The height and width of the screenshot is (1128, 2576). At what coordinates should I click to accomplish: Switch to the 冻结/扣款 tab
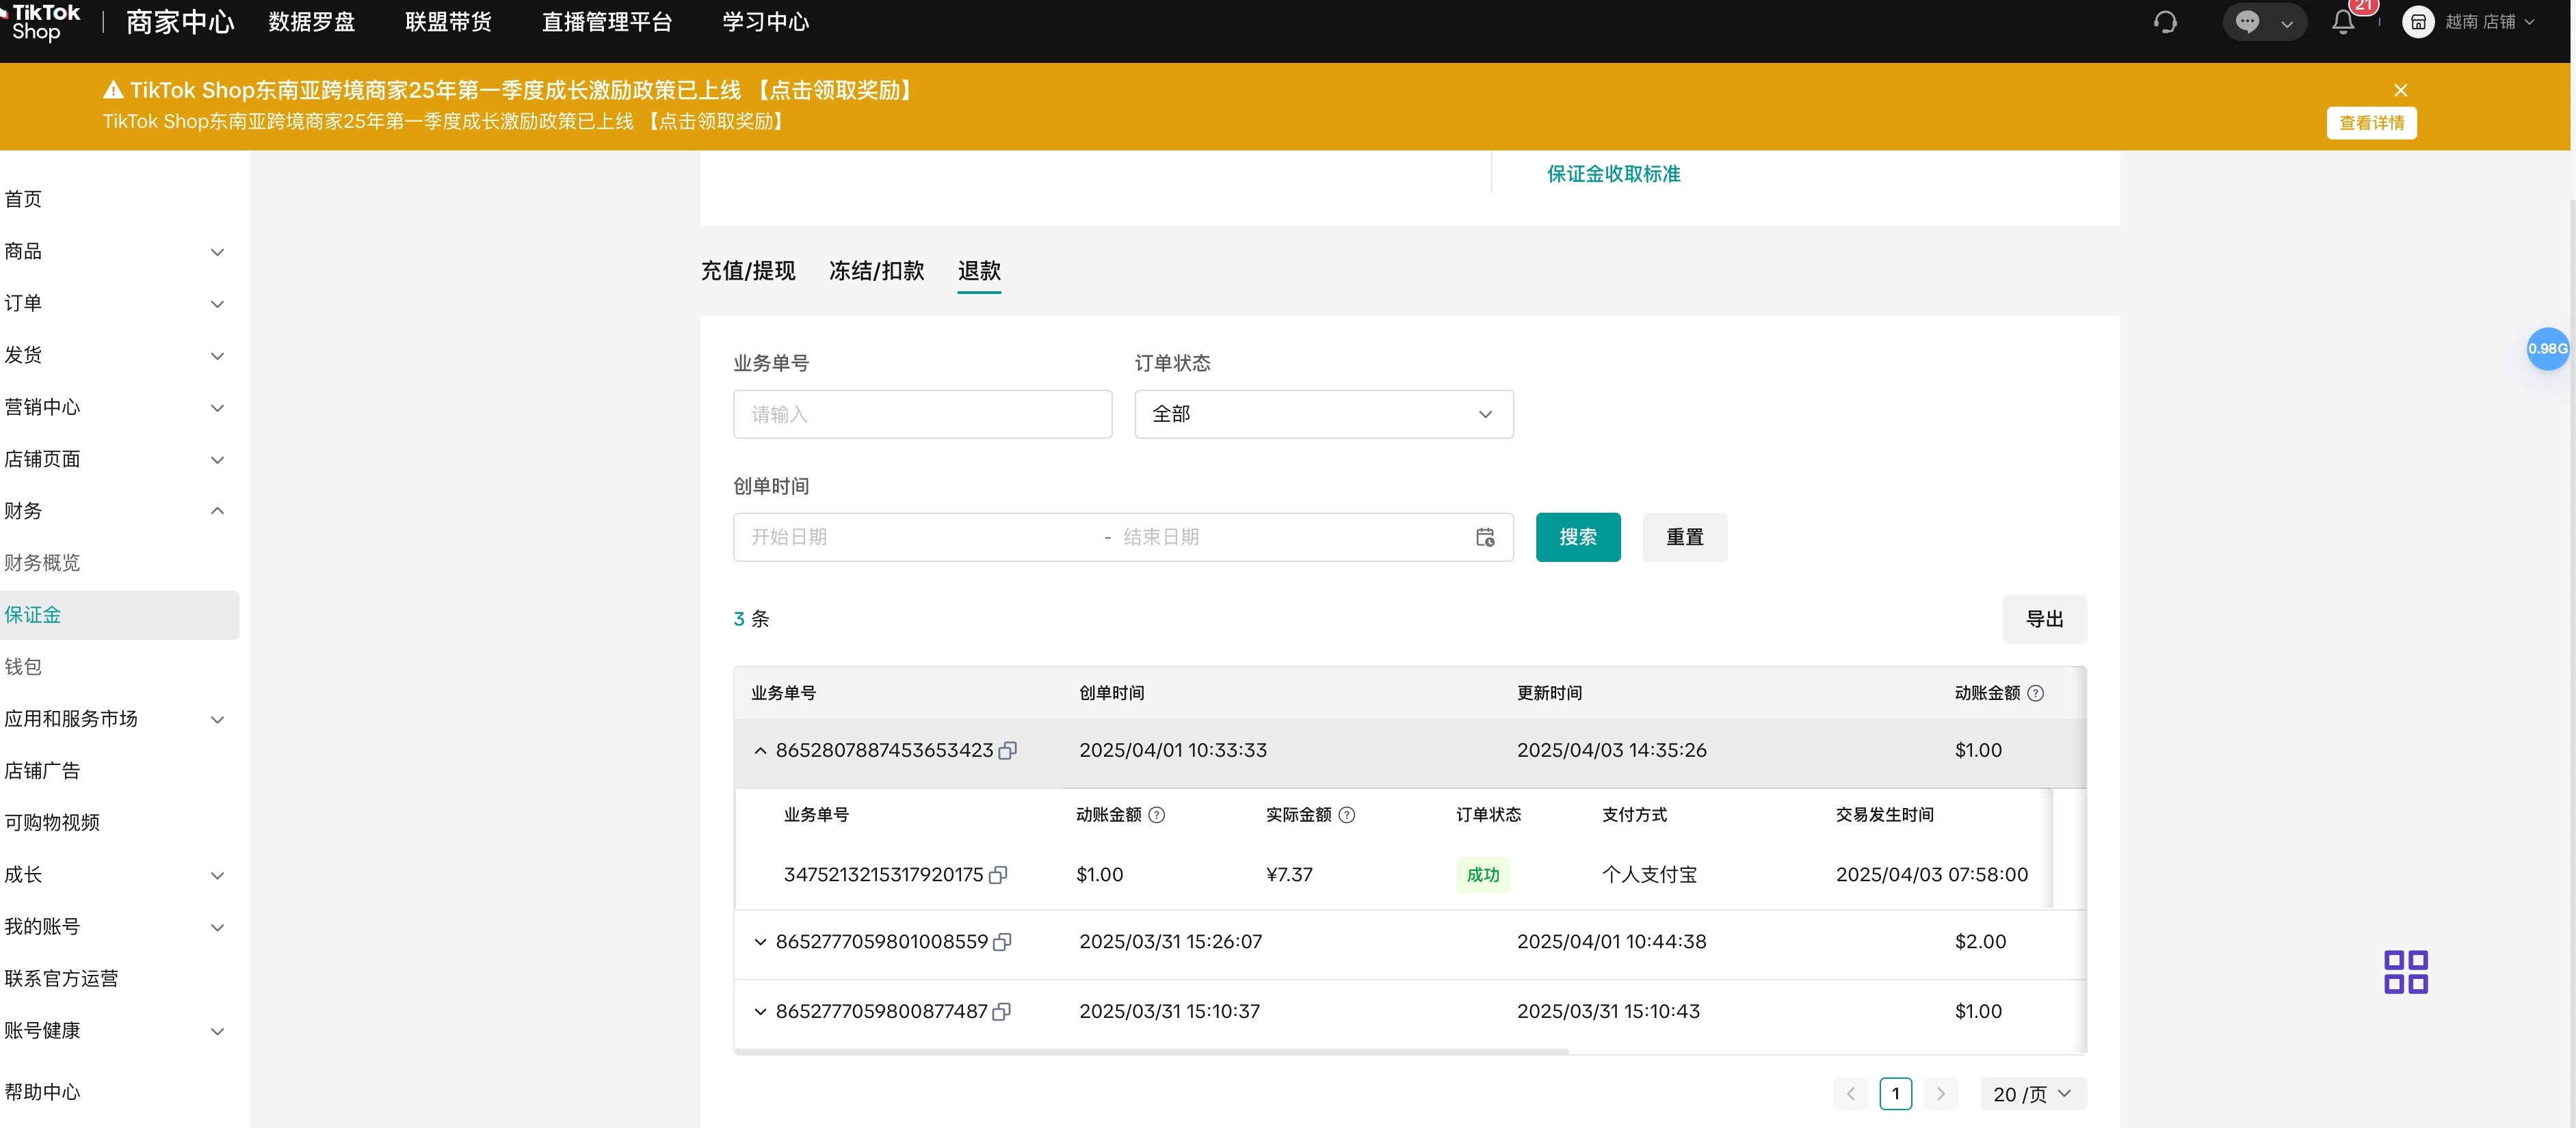pos(876,271)
